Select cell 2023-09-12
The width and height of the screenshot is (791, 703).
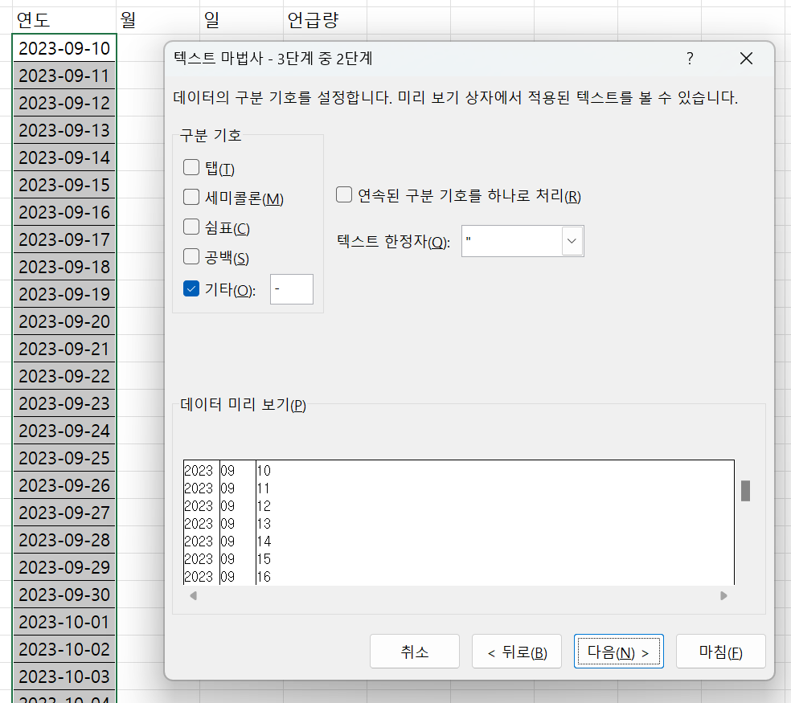64,103
